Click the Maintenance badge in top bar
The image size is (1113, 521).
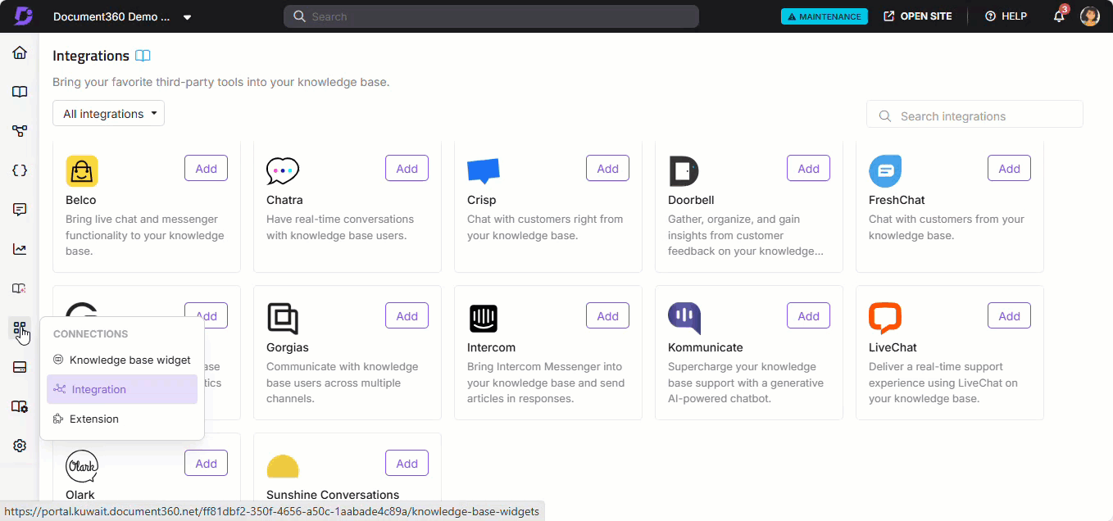[824, 16]
